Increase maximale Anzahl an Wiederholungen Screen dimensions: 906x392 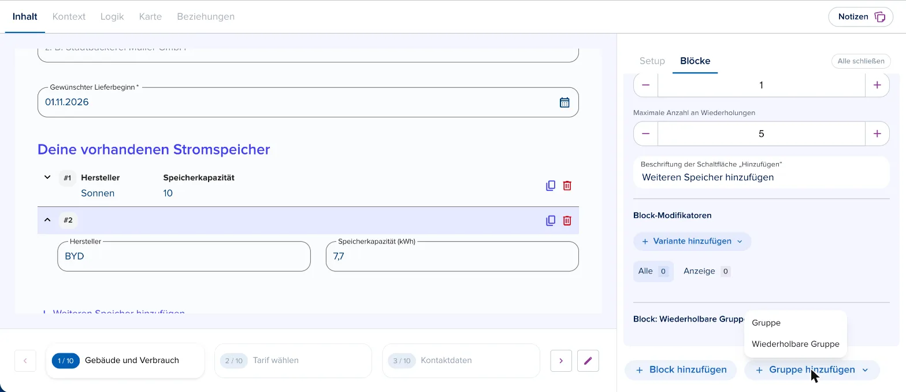(877, 134)
